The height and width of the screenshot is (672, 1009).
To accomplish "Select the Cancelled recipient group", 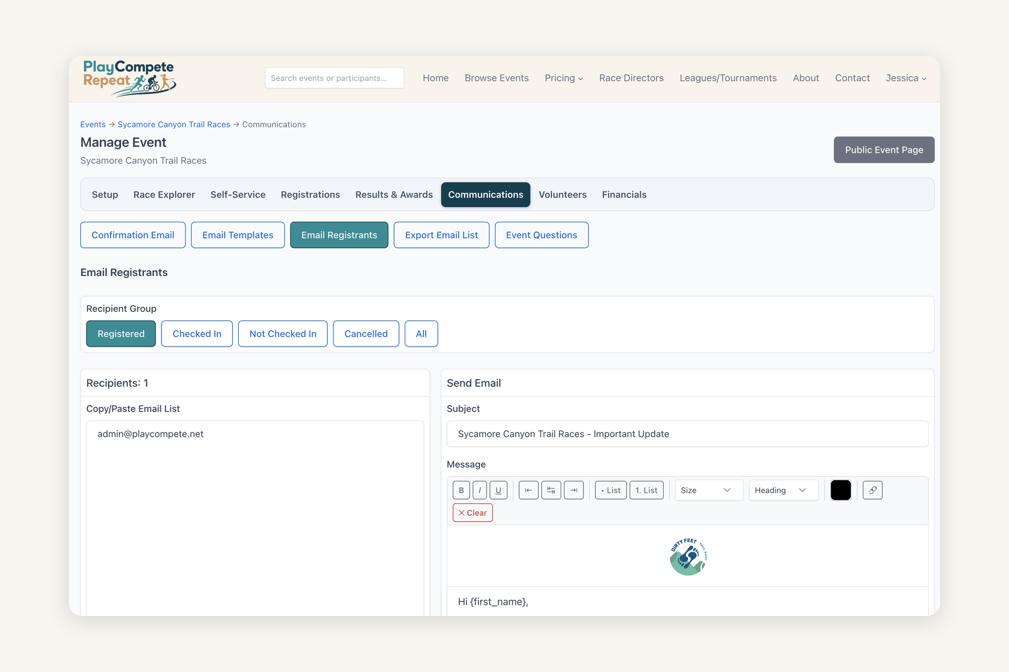I will coord(366,334).
